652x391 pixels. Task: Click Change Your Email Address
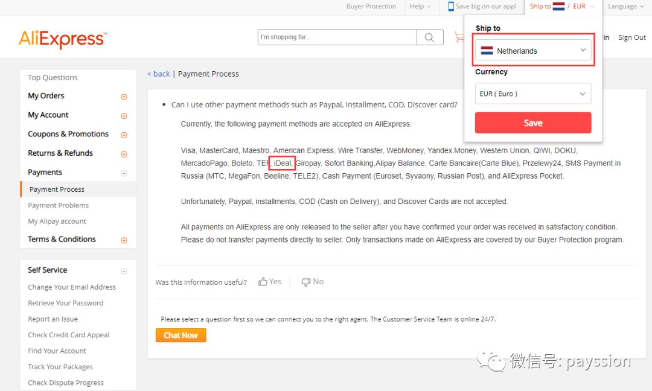click(72, 287)
